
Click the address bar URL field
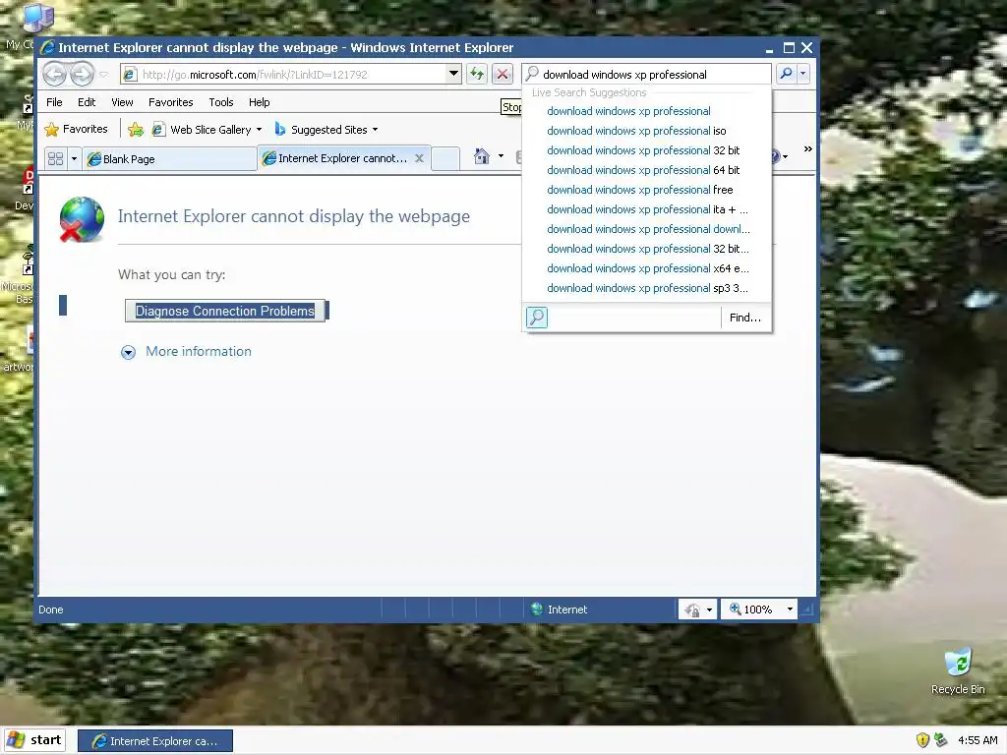pos(284,75)
